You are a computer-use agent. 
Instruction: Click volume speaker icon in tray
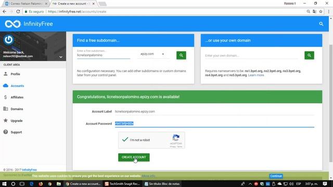291,184
